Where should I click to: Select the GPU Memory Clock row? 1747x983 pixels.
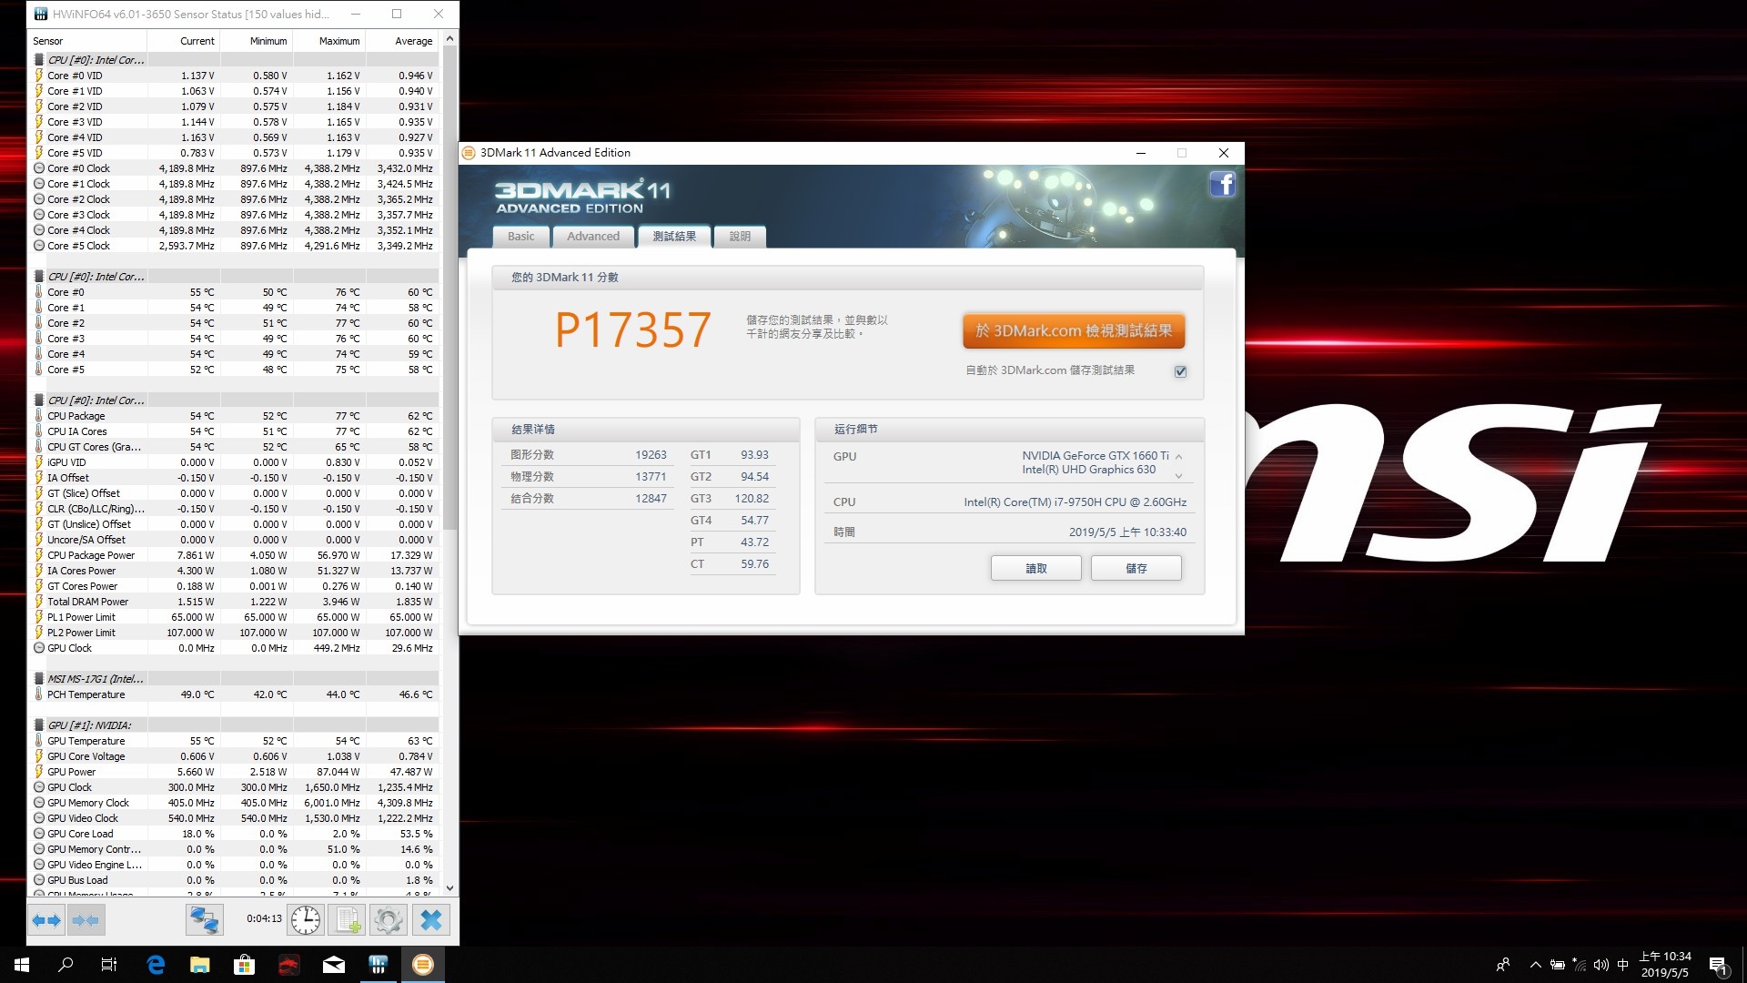(x=234, y=803)
